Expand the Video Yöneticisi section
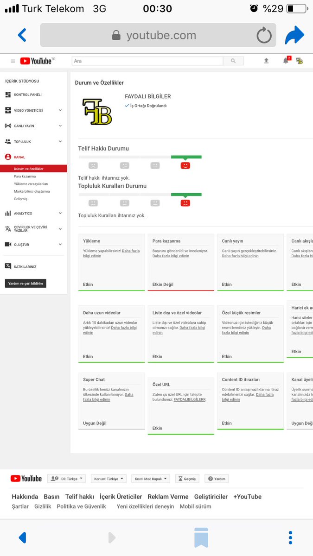The width and height of the screenshot is (313, 556). click(60, 110)
